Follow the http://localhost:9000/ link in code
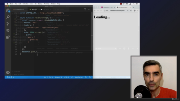Image resolution: width=180 pixels, height=101 pixels. [x=51, y=13]
